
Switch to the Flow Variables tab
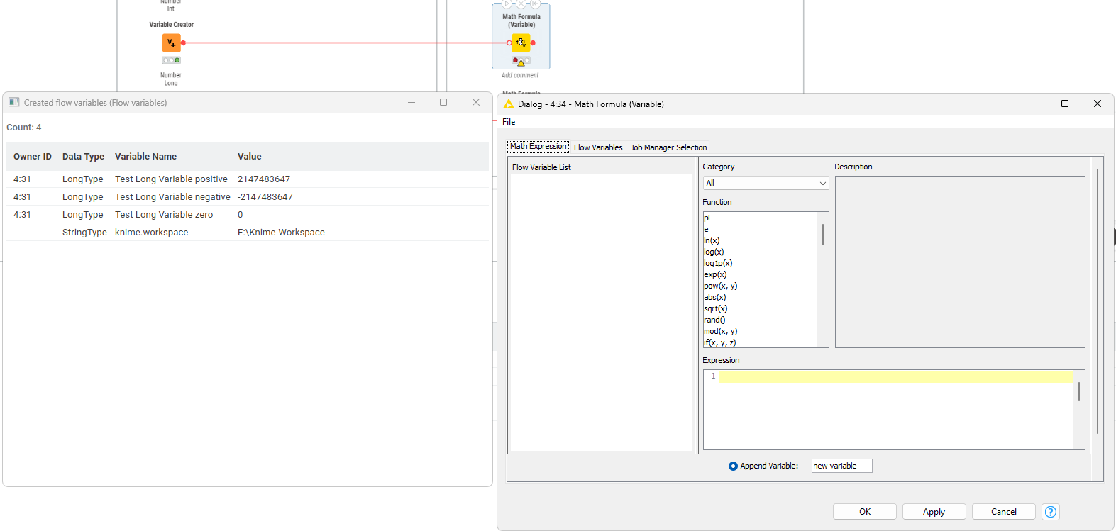[x=597, y=147]
